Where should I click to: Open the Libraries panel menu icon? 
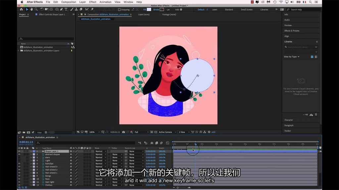point(317,42)
